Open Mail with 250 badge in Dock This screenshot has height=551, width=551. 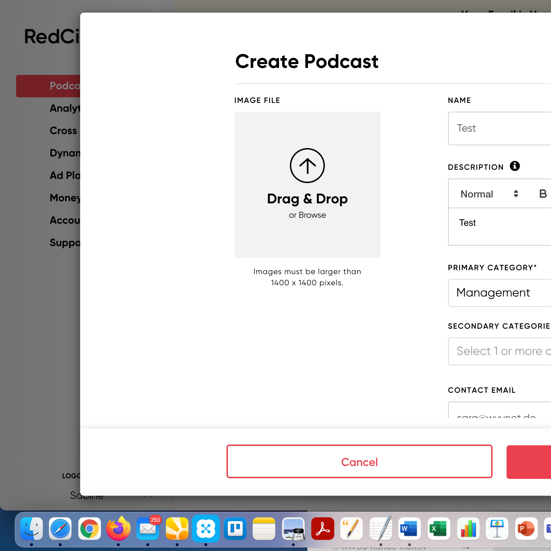[x=148, y=529]
